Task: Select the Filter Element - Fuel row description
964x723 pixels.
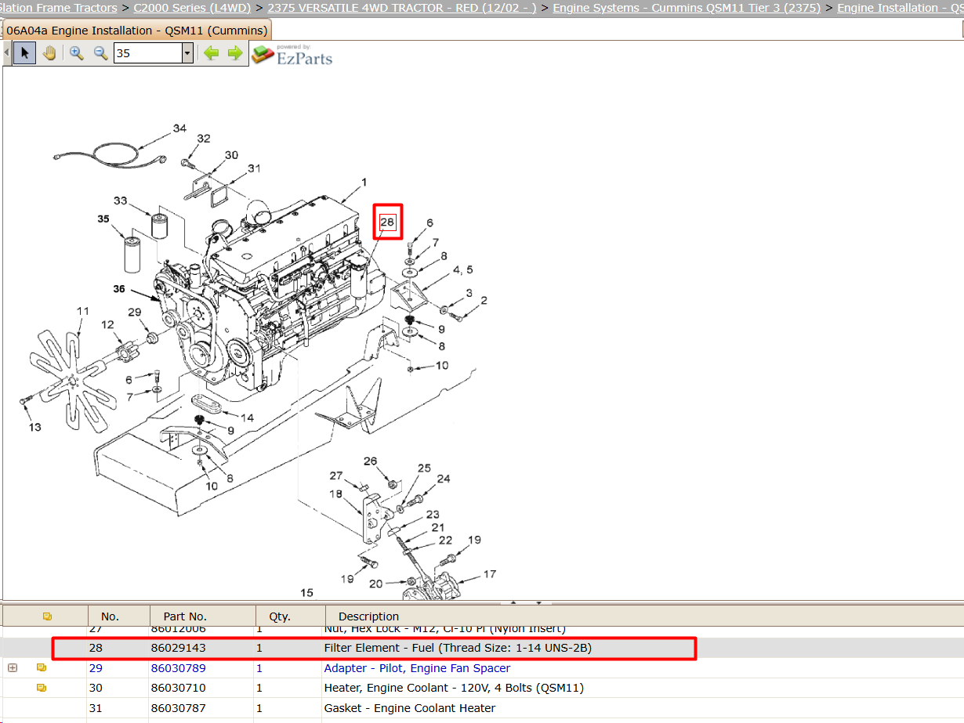Action: (x=458, y=649)
